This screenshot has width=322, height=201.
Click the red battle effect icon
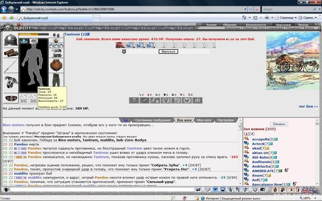click(x=120, y=44)
